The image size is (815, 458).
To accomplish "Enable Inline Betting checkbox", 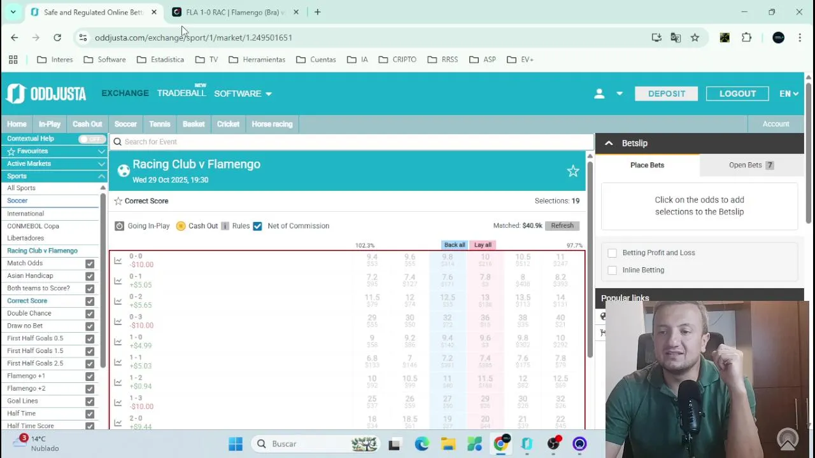I will 612,270.
